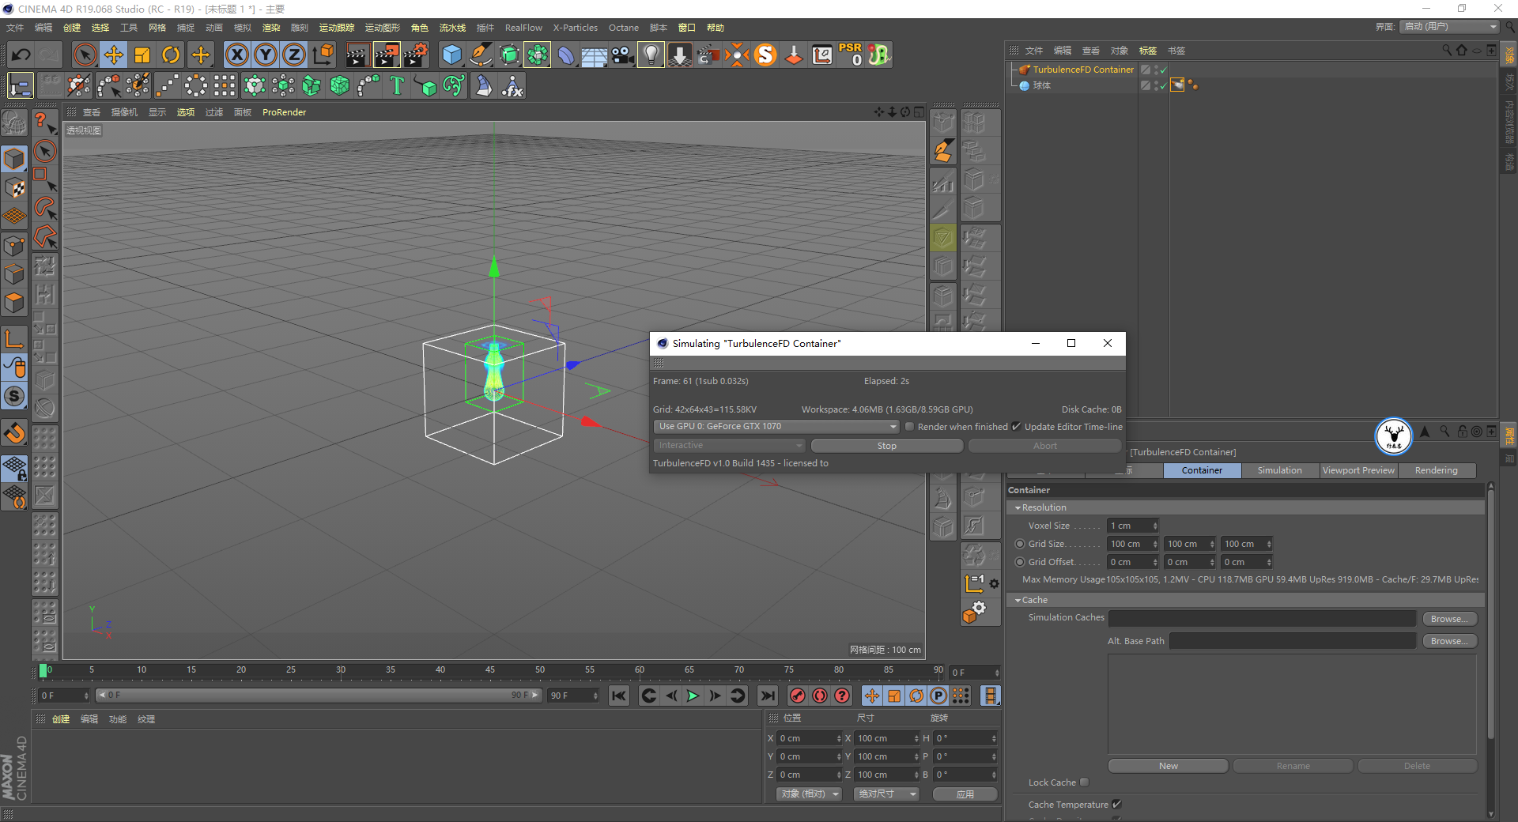1518x822 pixels.
Task: Toggle the Lock Cache checkbox
Action: point(1085,782)
